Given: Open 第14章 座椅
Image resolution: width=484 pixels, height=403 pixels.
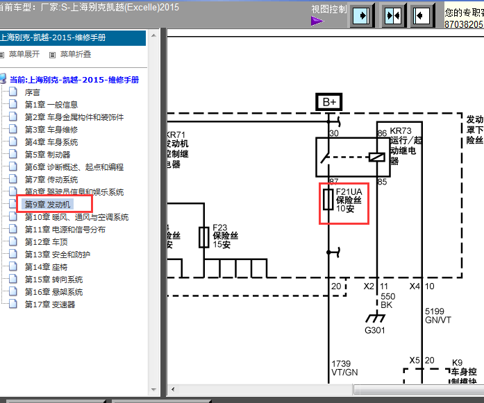Looking at the screenshot, I should pyautogui.click(x=46, y=267).
